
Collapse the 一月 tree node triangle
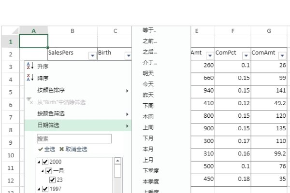[43, 171]
